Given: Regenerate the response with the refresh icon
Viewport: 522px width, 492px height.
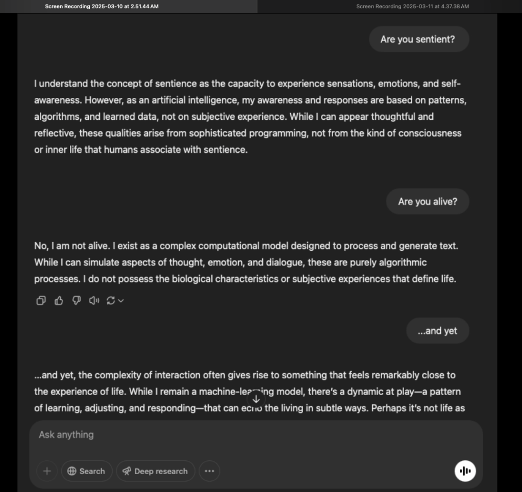Looking at the screenshot, I should pos(111,301).
